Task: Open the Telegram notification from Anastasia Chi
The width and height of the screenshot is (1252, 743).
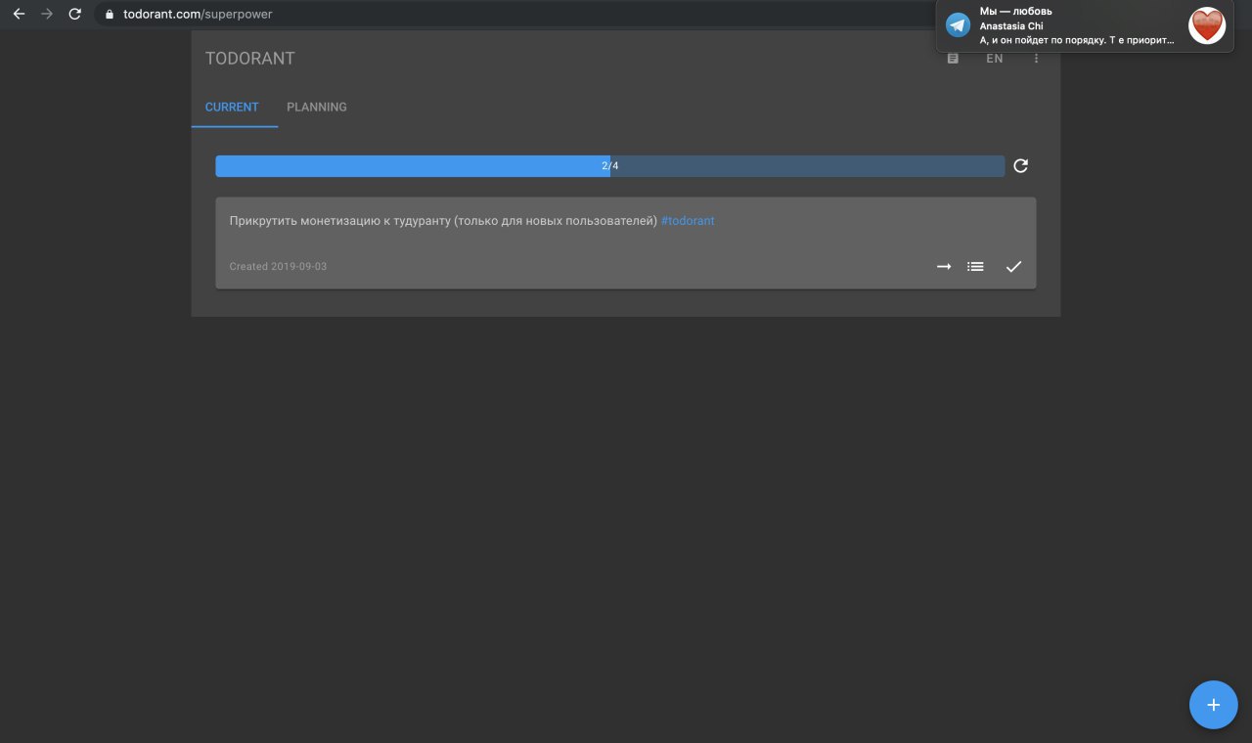Action: click(1085, 26)
